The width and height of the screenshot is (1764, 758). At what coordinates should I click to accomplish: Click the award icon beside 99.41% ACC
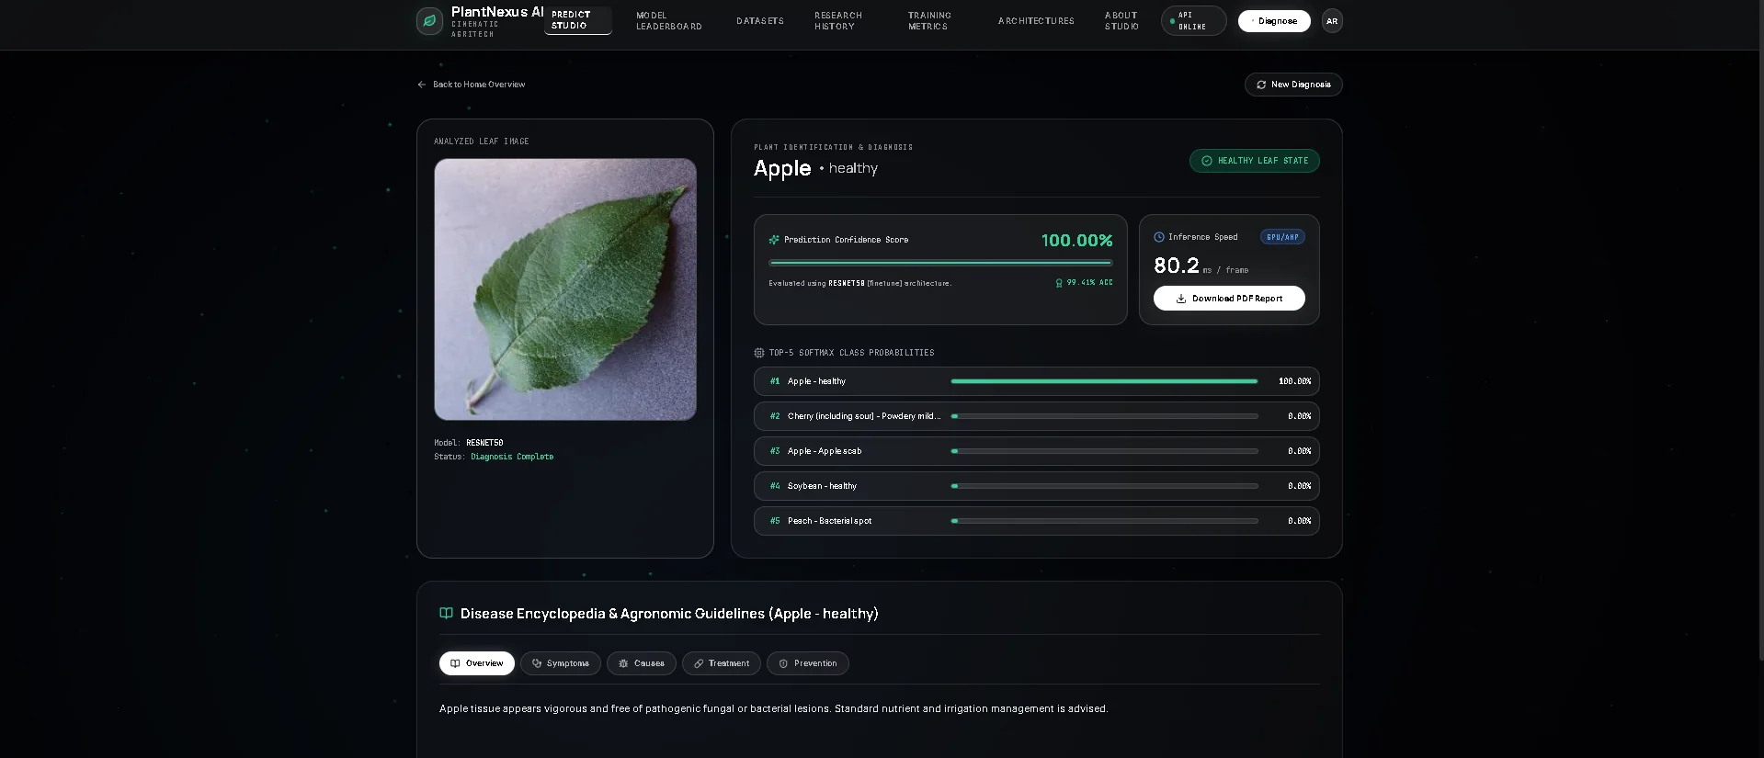pos(1059,283)
